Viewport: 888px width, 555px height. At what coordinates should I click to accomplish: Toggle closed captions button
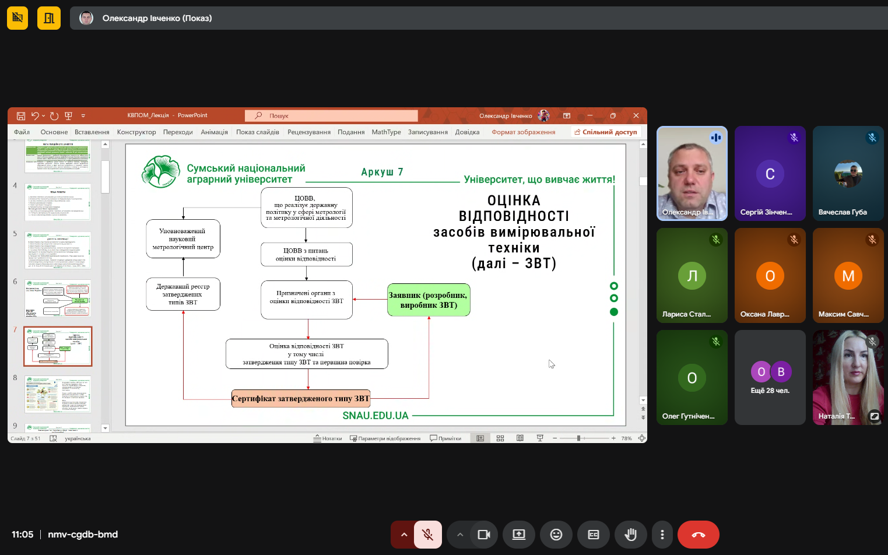594,535
